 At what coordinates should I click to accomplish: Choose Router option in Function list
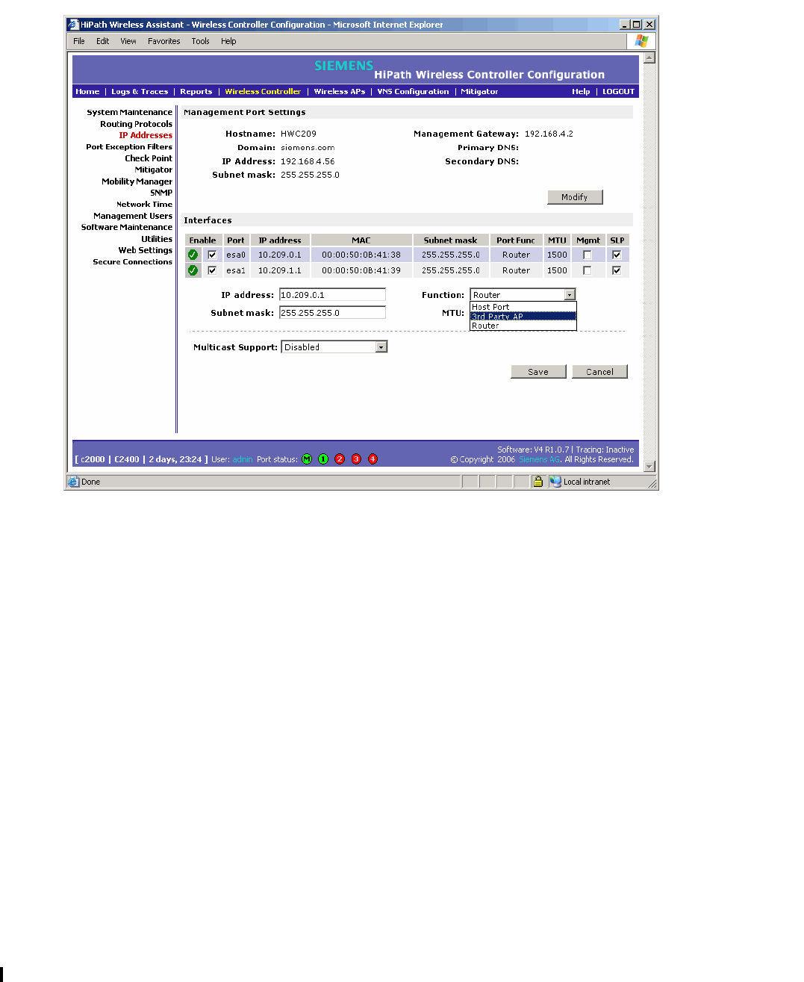pyautogui.click(x=523, y=326)
